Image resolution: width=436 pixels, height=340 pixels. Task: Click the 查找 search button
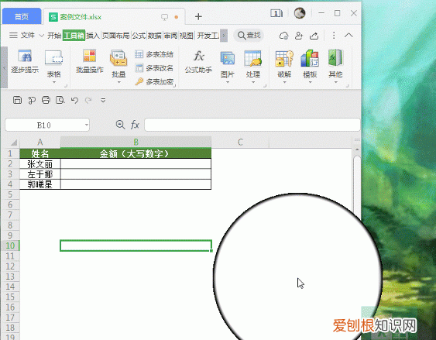point(249,36)
